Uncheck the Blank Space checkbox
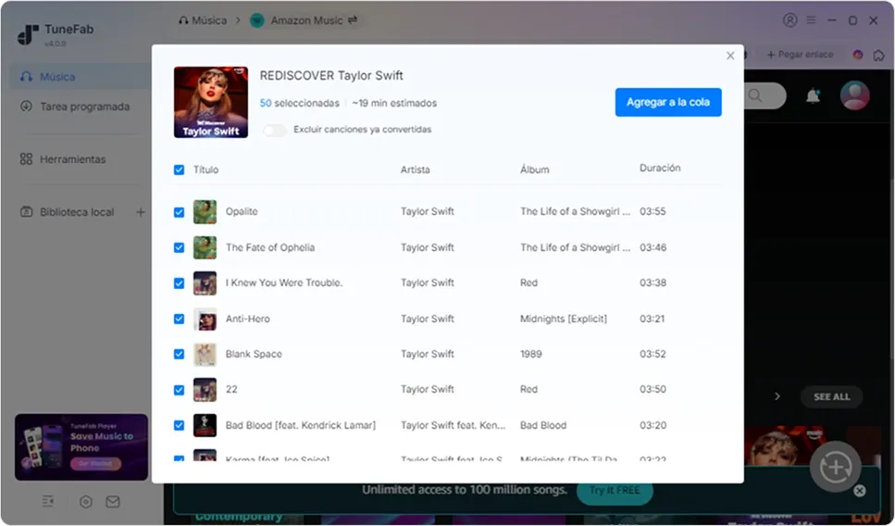This screenshot has height=526, width=895. 180,354
